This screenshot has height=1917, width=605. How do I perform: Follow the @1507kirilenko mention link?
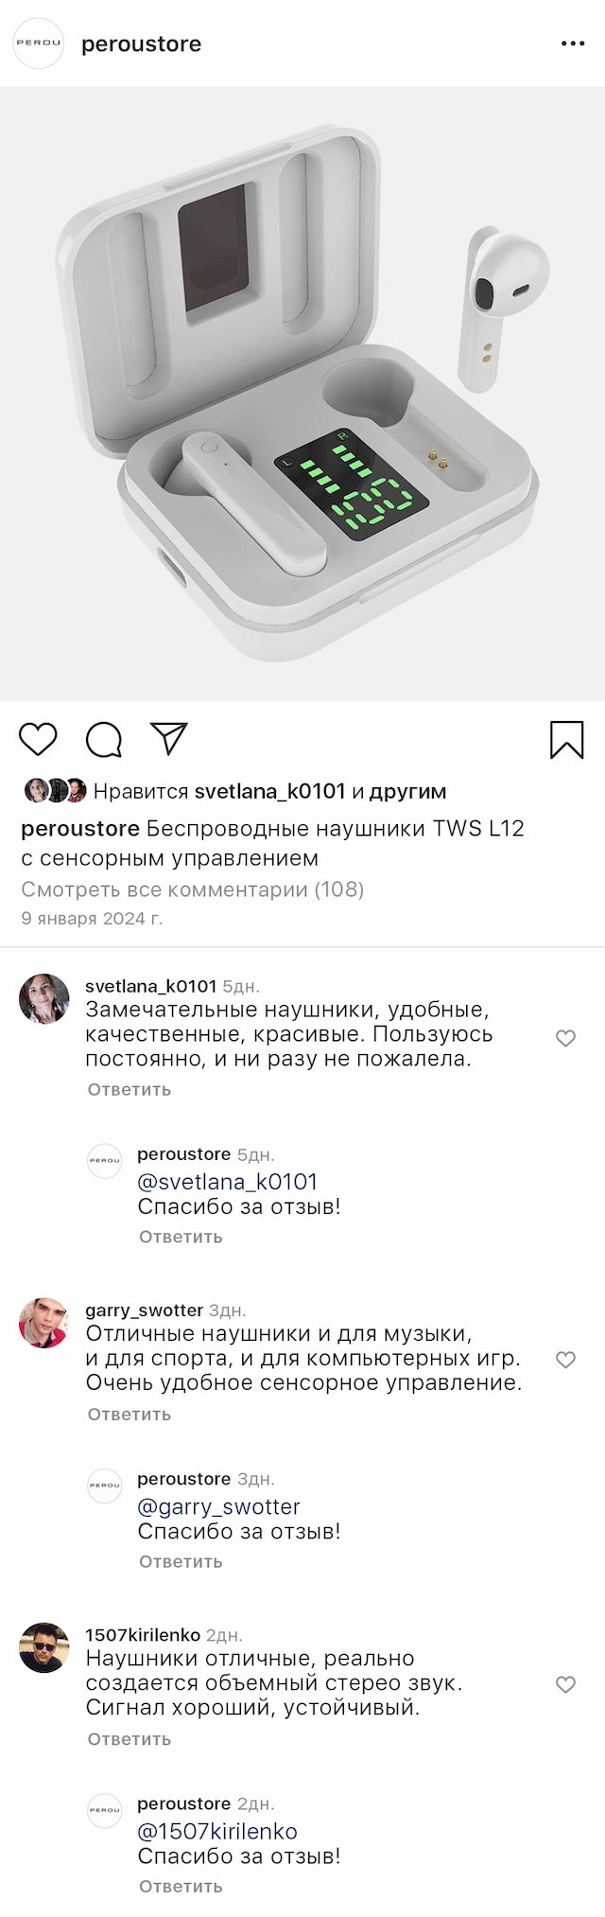pyautogui.click(x=217, y=1831)
